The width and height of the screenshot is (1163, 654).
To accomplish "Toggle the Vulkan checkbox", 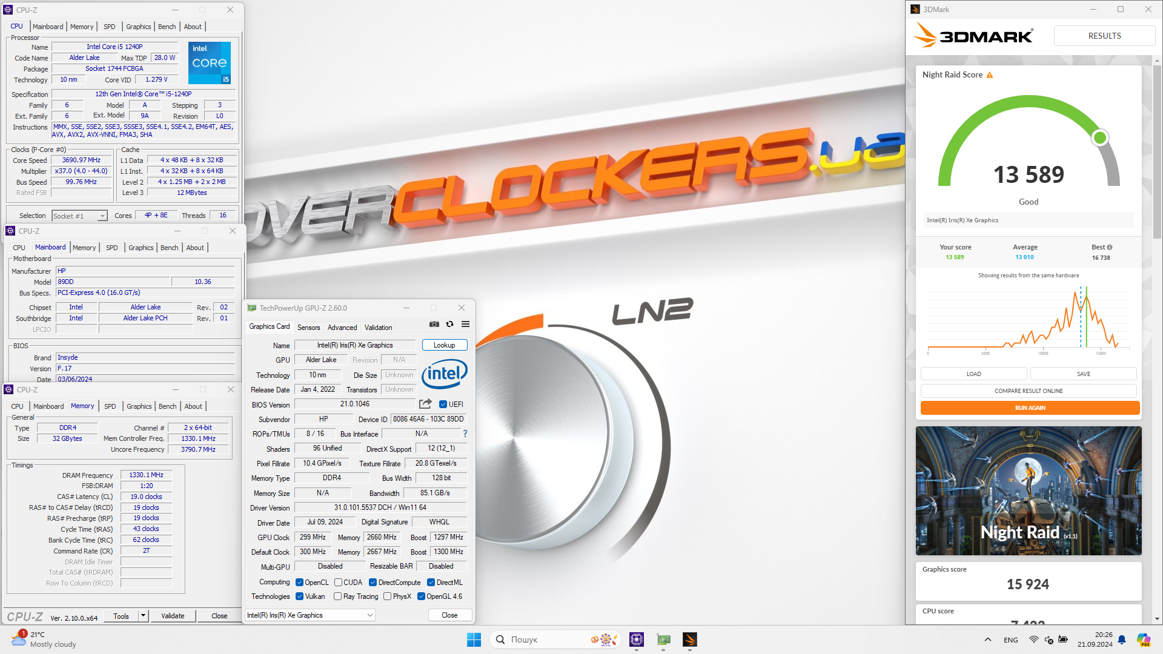I will pos(299,596).
